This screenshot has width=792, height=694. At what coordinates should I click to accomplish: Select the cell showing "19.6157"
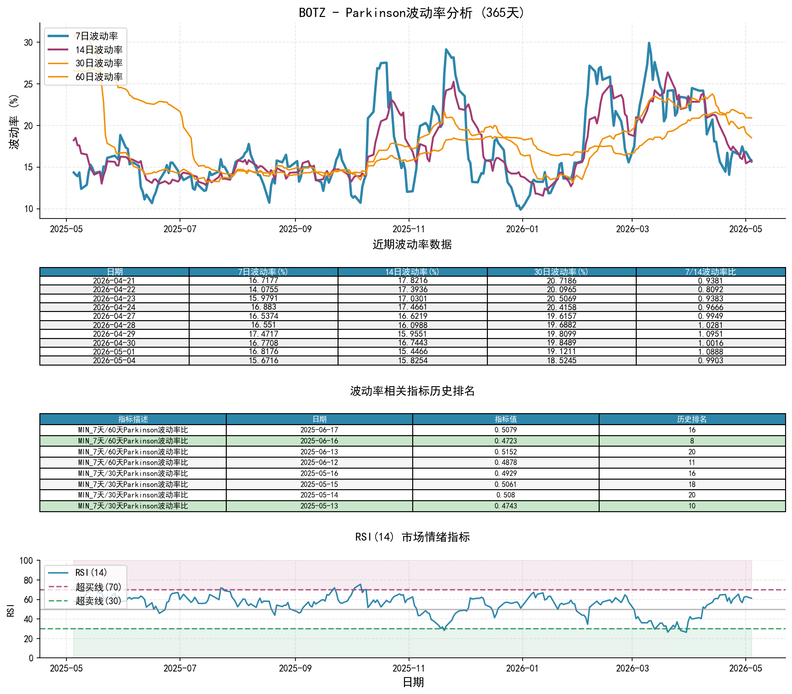562,316
